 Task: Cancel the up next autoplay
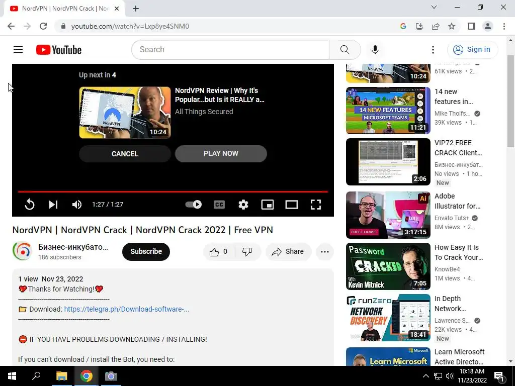[x=125, y=154]
